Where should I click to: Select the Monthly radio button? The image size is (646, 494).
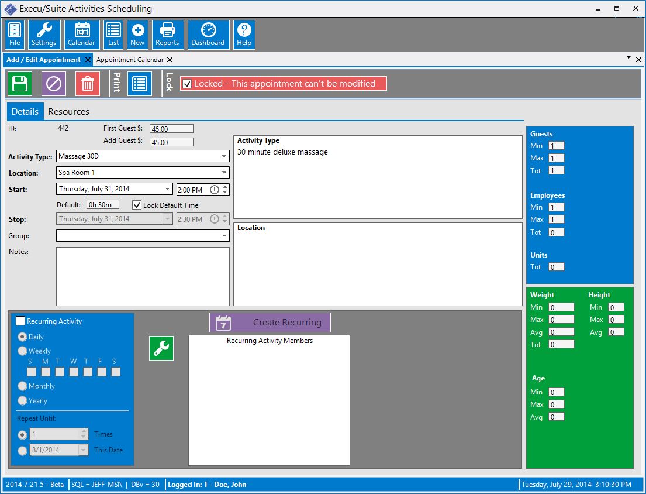click(x=22, y=386)
